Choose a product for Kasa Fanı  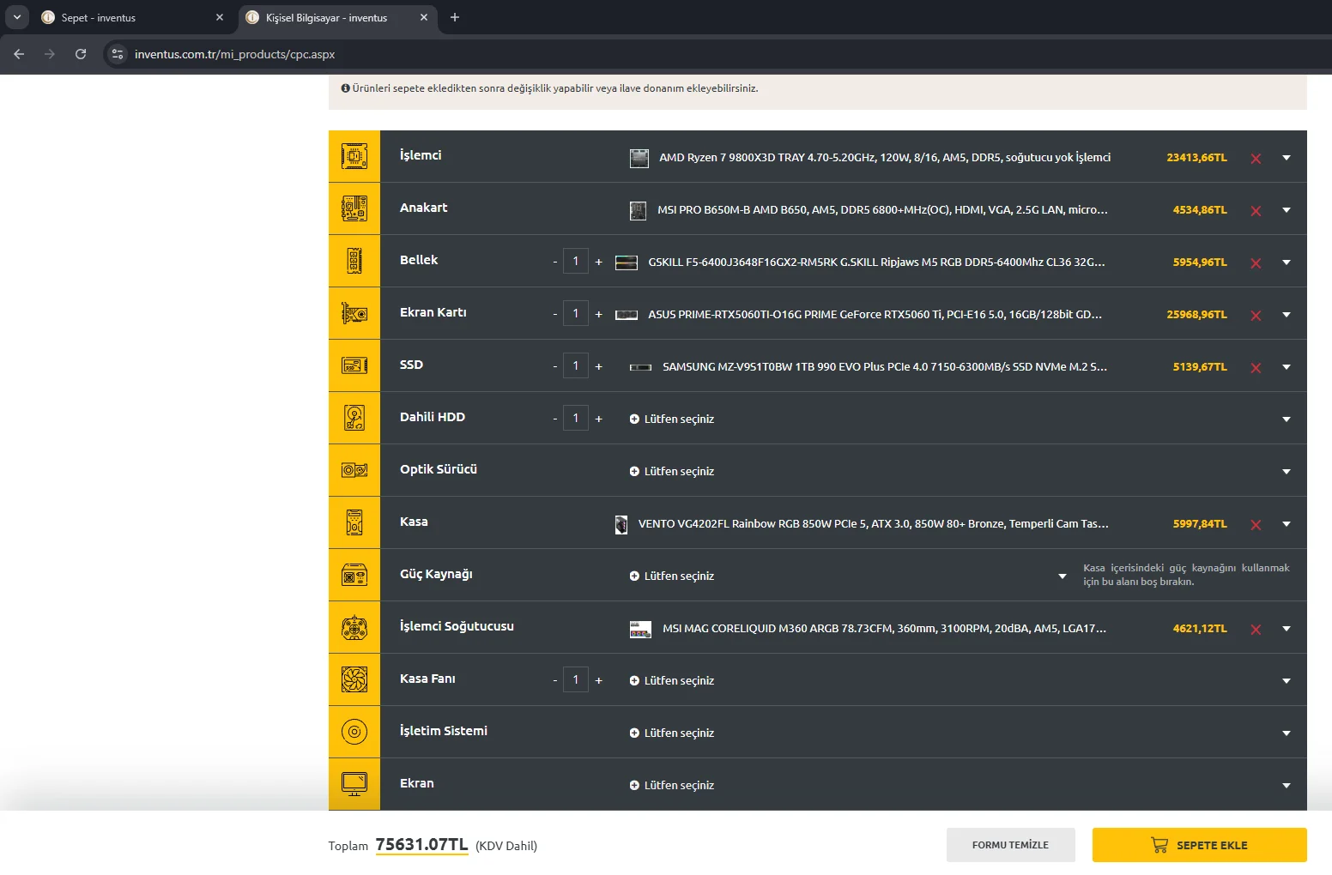672,681
